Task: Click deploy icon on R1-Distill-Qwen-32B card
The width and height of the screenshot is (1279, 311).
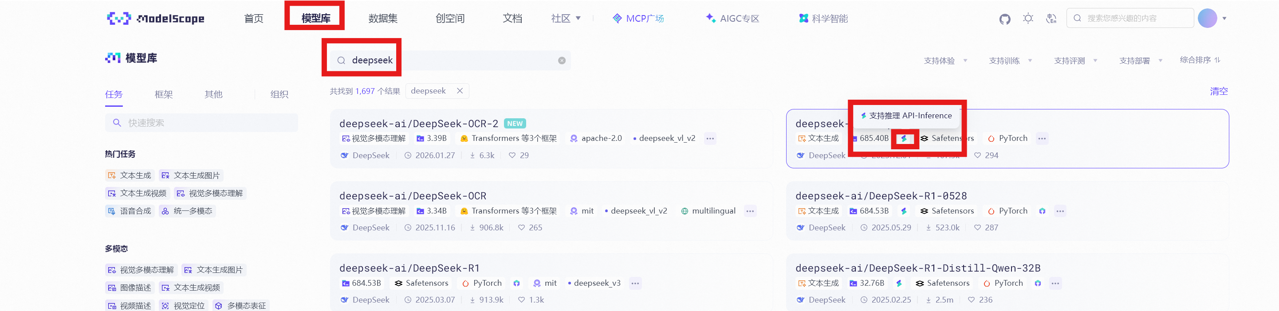Action: point(1037,284)
